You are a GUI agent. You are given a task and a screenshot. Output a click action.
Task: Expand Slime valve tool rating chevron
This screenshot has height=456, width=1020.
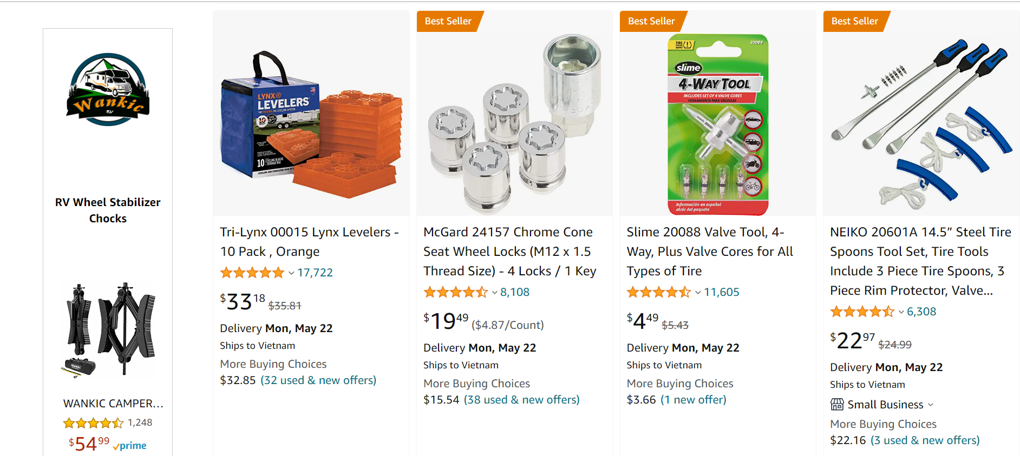[698, 293]
